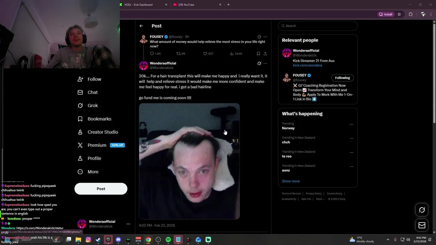This screenshot has width=436, height=245.
Task: Open Follow in the sidebar
Action: 89,79
